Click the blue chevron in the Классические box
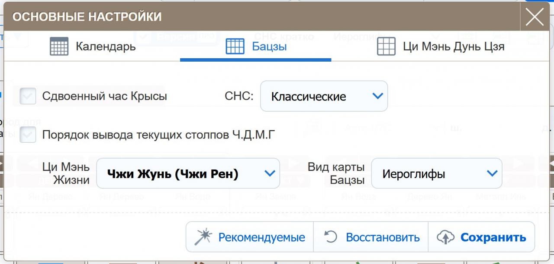This screenshot has height=264, width=554. click(377, 96)
